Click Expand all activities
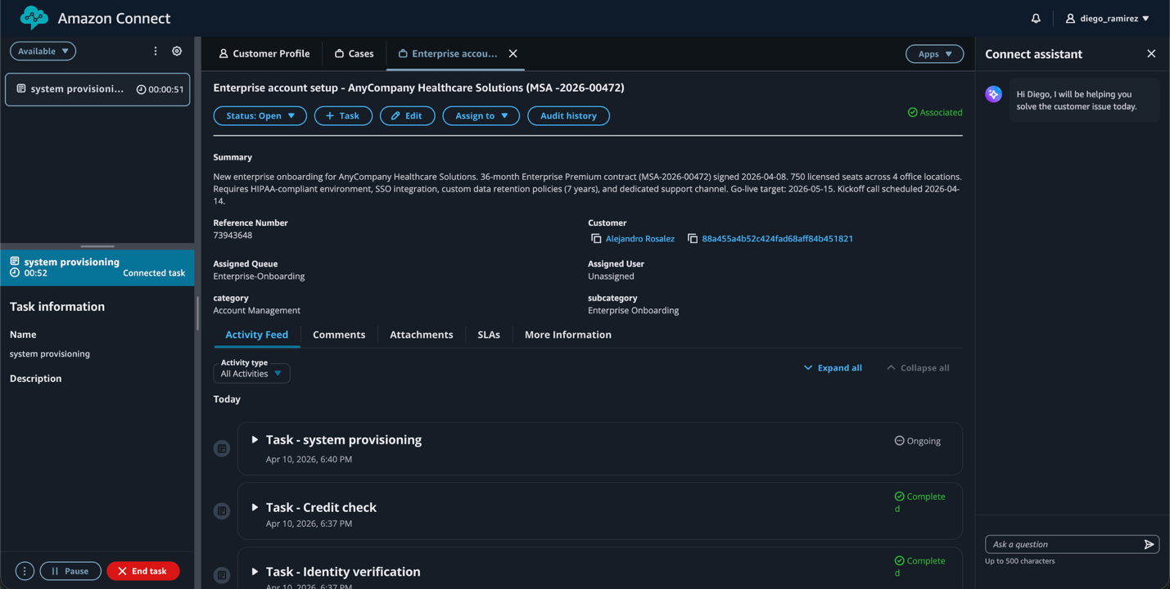 (833, 368)
